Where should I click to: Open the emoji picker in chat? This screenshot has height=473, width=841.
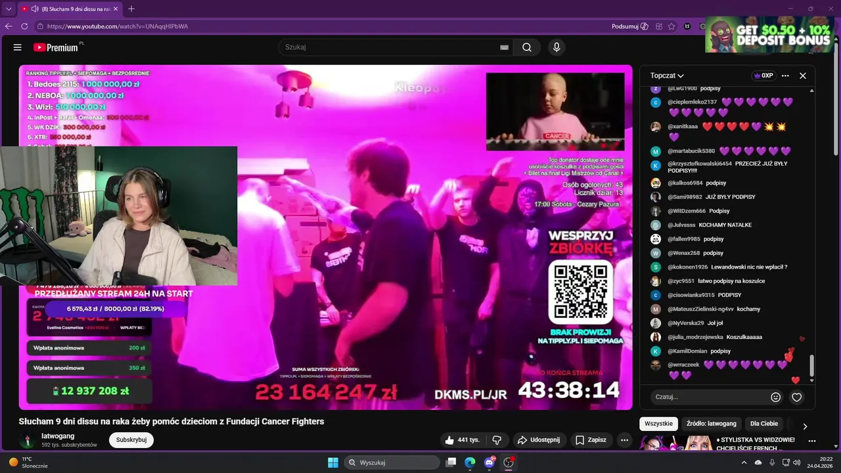click(776, 397)
